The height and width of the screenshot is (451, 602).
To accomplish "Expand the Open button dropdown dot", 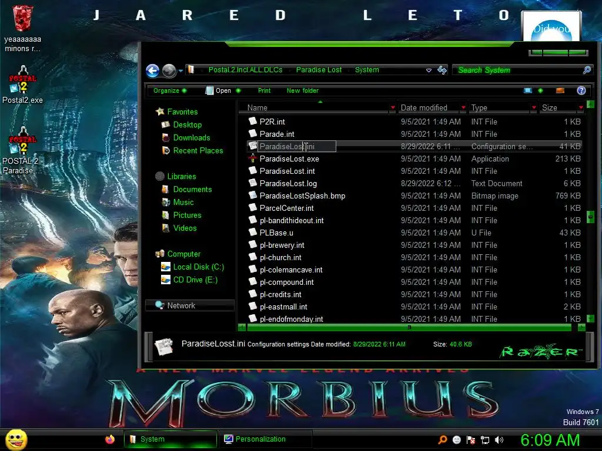I will coord(238,90).
